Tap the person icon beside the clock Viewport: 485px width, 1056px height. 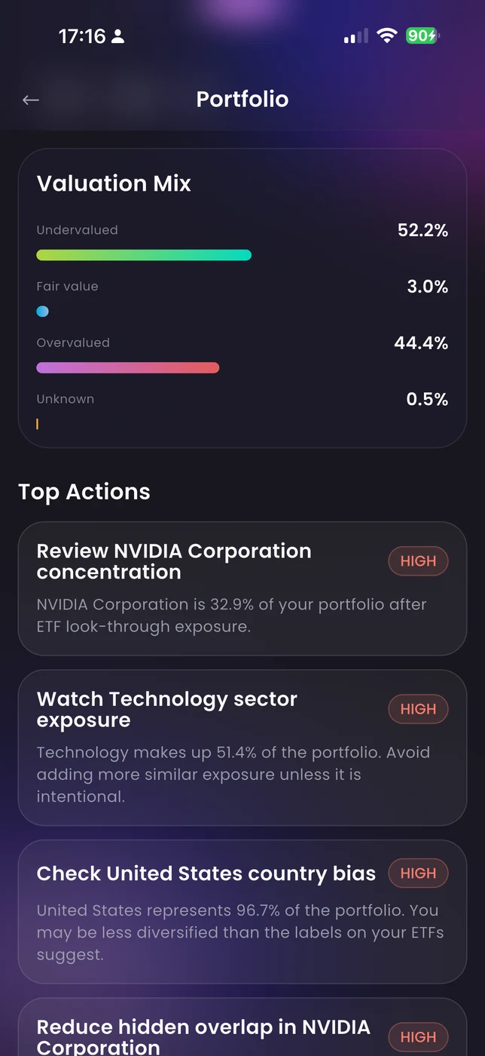[118, 36]
